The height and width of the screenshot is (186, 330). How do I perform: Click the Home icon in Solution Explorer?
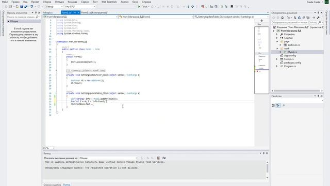point(282,18)
